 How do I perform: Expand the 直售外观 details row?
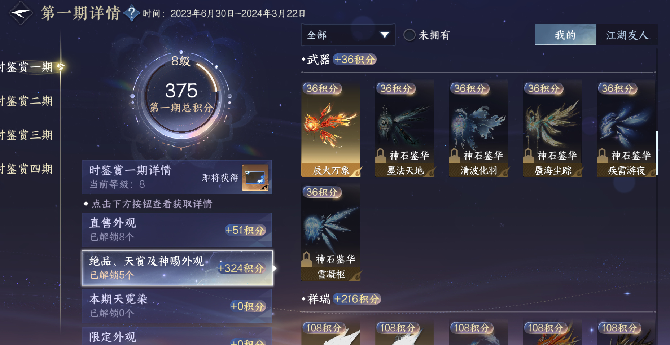point(177,230)
